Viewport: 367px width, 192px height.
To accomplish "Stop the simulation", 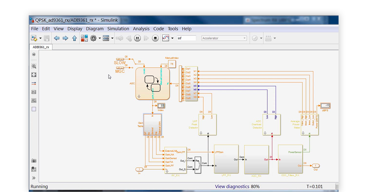I will [155, 38].
